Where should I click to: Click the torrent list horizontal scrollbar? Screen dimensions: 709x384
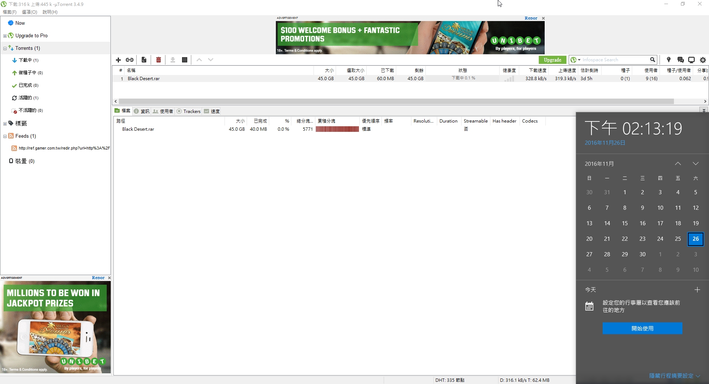(396, 101)
